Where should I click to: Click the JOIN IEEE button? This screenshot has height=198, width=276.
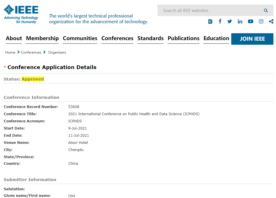pos(252,39)
